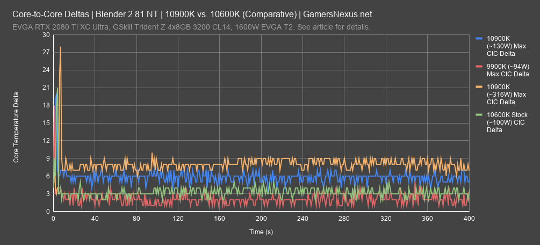The image size is (540, 245).
Task: Click the x-axis label 360
Action: 428,218
